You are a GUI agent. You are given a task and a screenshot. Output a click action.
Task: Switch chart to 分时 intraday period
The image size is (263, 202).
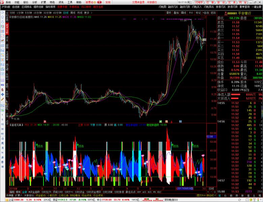[12, 13]
